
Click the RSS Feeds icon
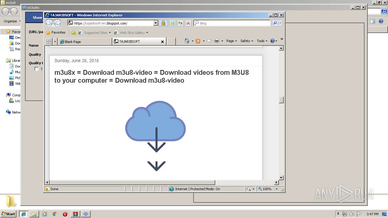coord(198,41)
